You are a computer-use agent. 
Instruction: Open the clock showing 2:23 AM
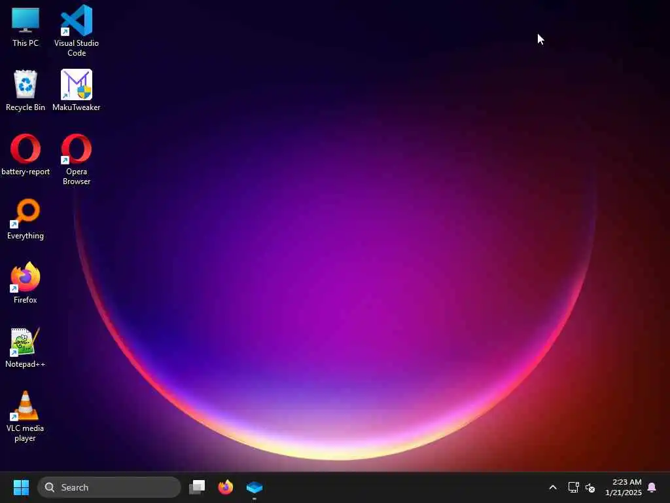pyautogui.click(x=624, y=487)
